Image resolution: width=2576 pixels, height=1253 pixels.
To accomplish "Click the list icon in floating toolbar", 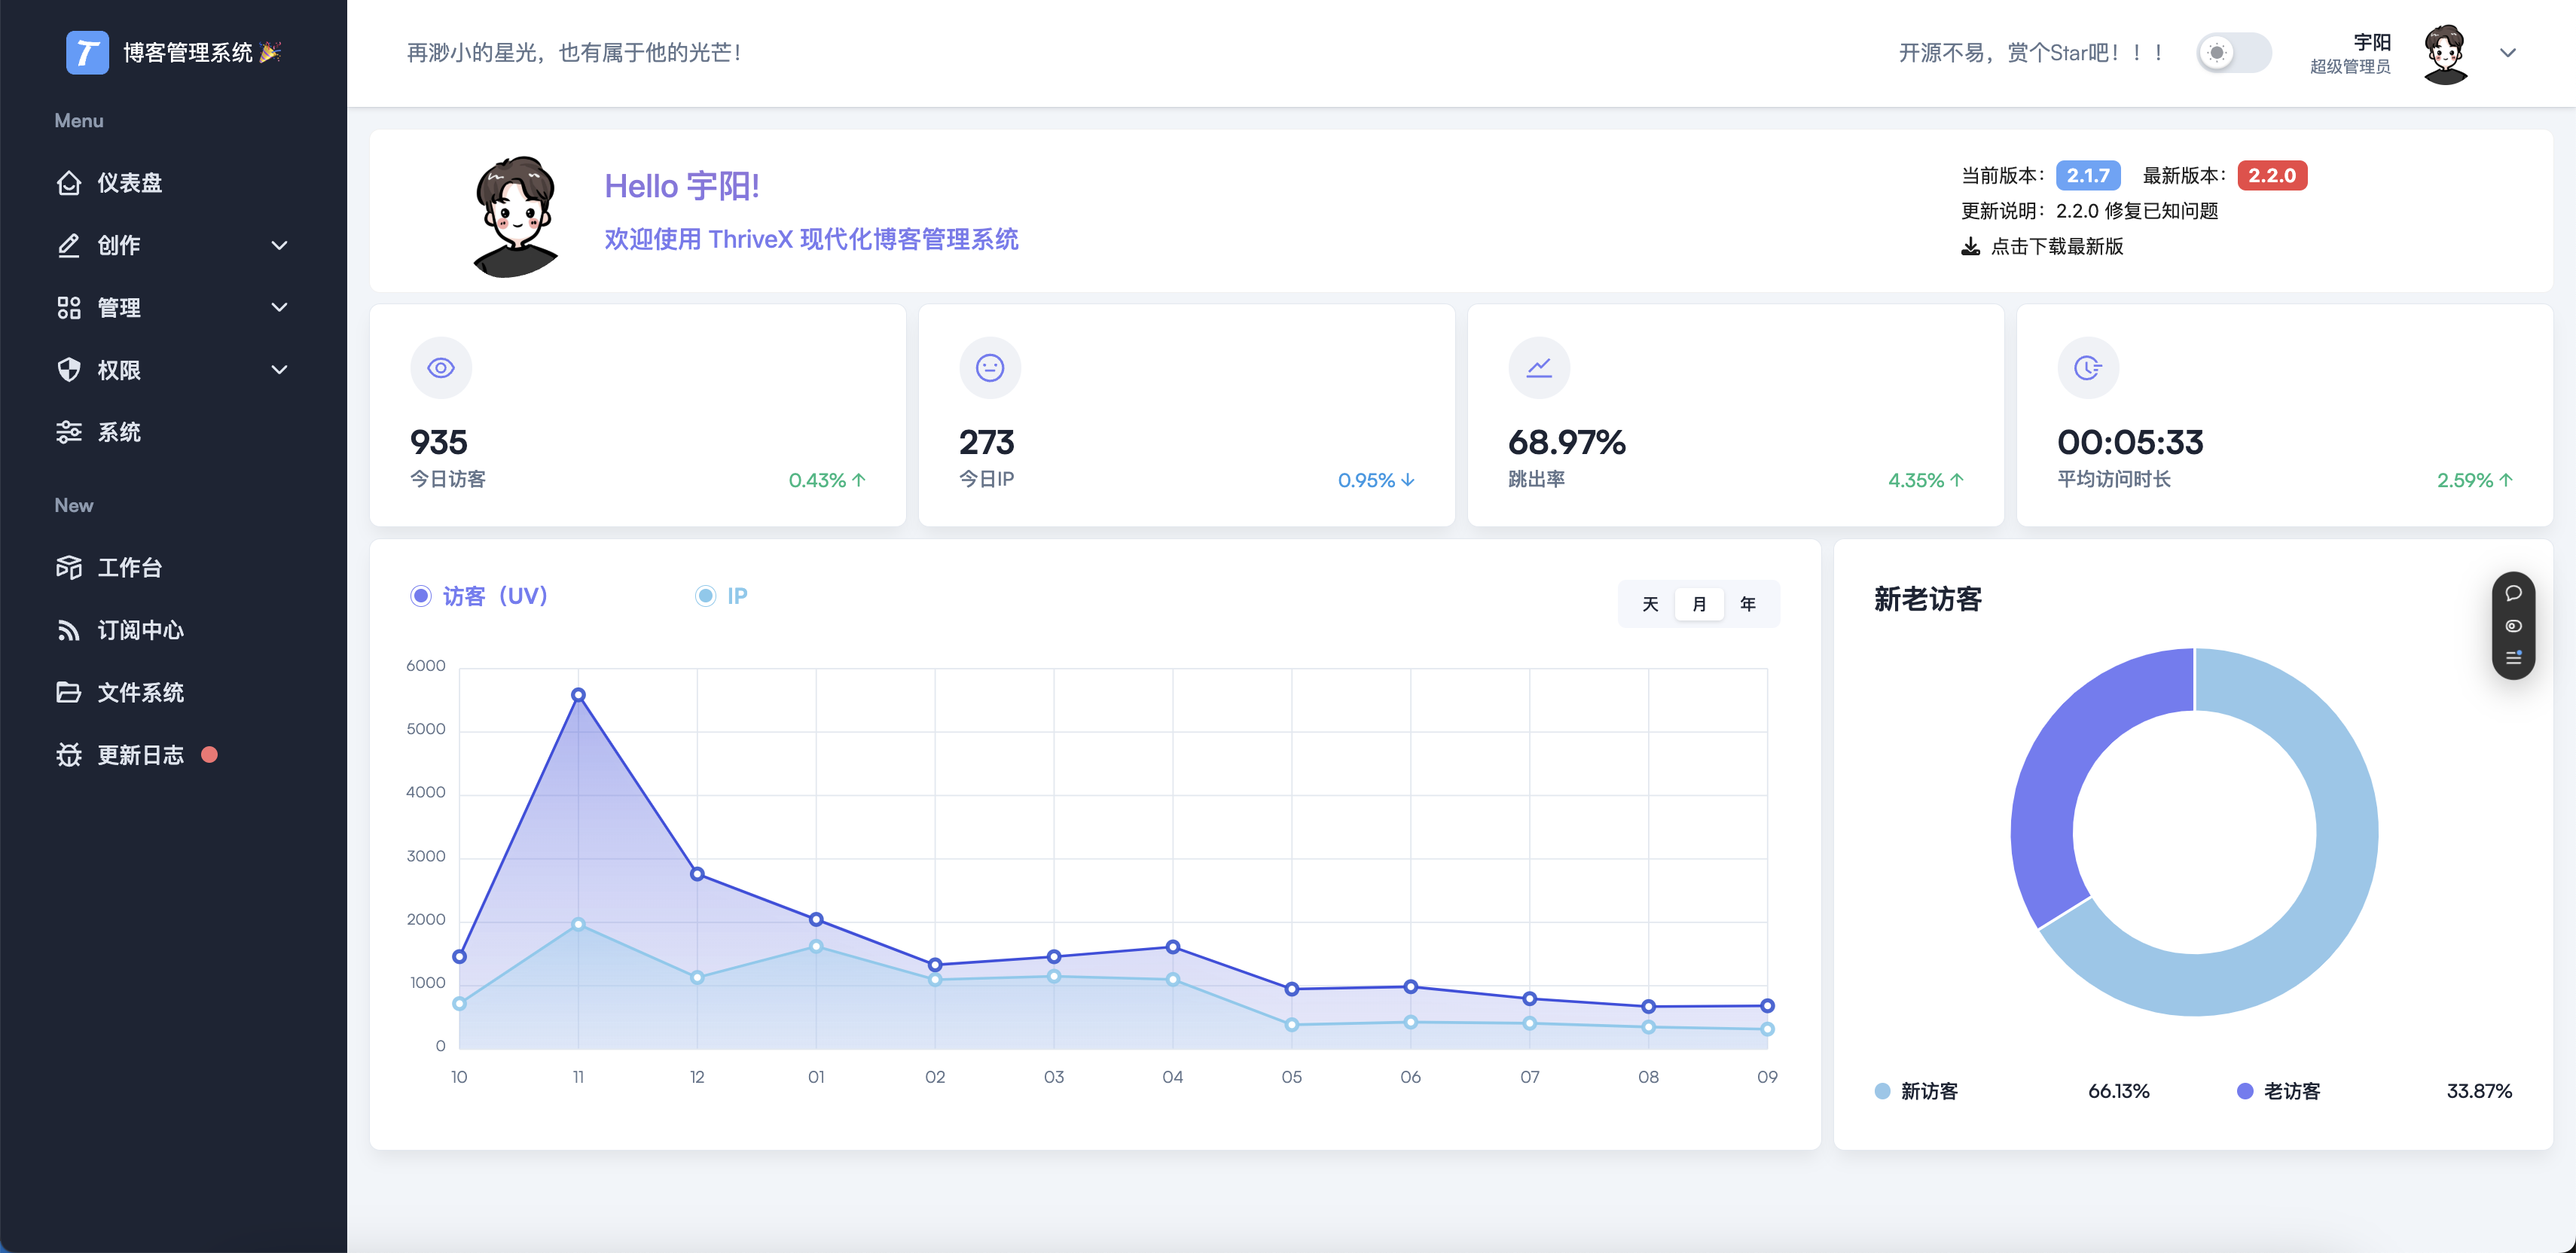I will 2513,658.
